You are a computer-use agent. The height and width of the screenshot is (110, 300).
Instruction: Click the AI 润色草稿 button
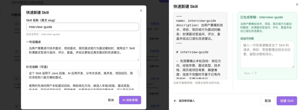click(x=130, y=100)
